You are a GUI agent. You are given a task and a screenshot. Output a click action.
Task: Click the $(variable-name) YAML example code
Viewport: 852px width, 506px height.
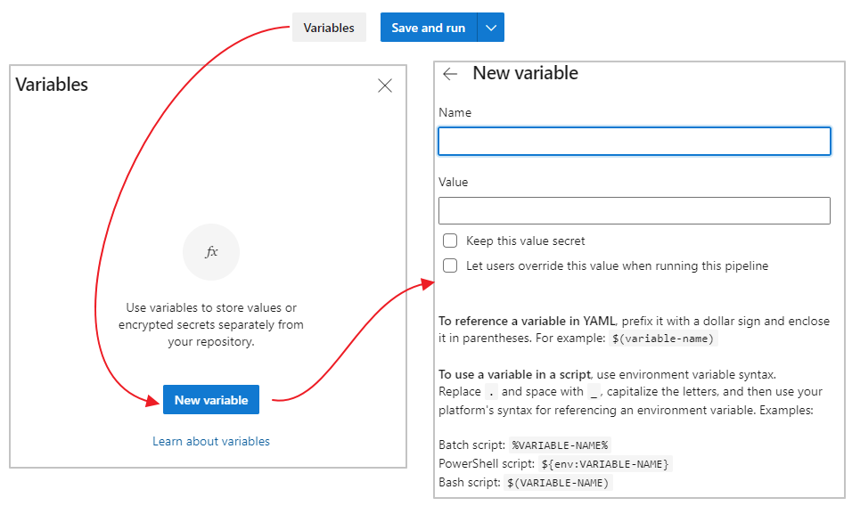664,339
